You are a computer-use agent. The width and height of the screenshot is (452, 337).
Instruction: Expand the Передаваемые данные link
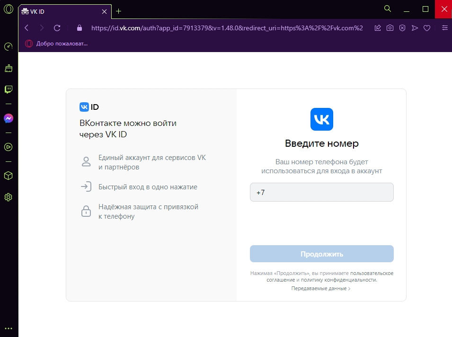tap(320, 288)
